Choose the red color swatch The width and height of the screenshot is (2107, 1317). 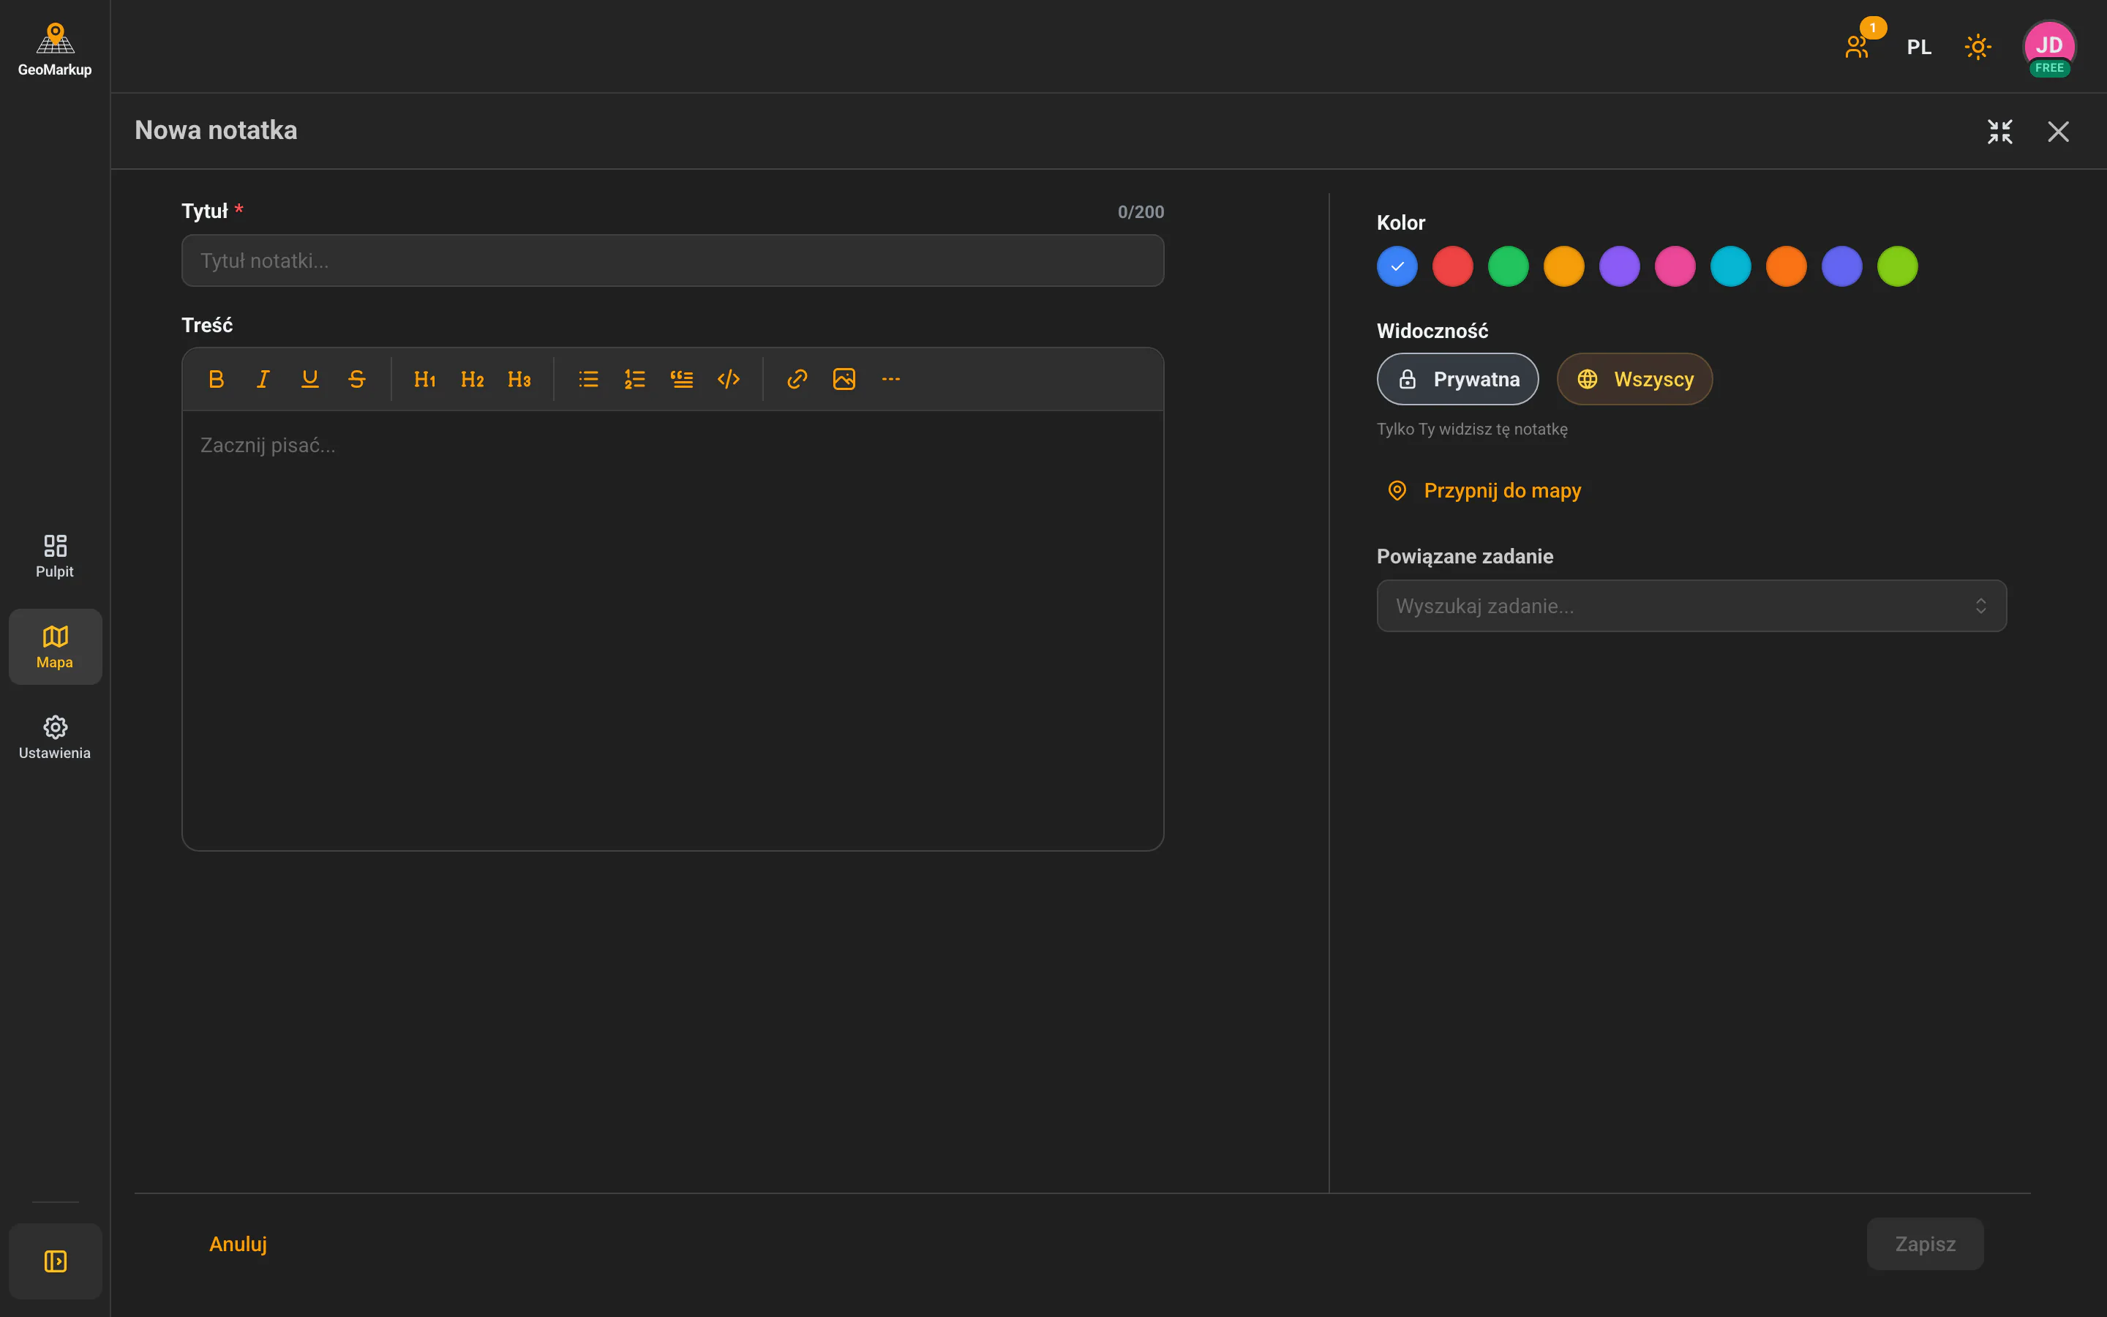point(1452,266)
